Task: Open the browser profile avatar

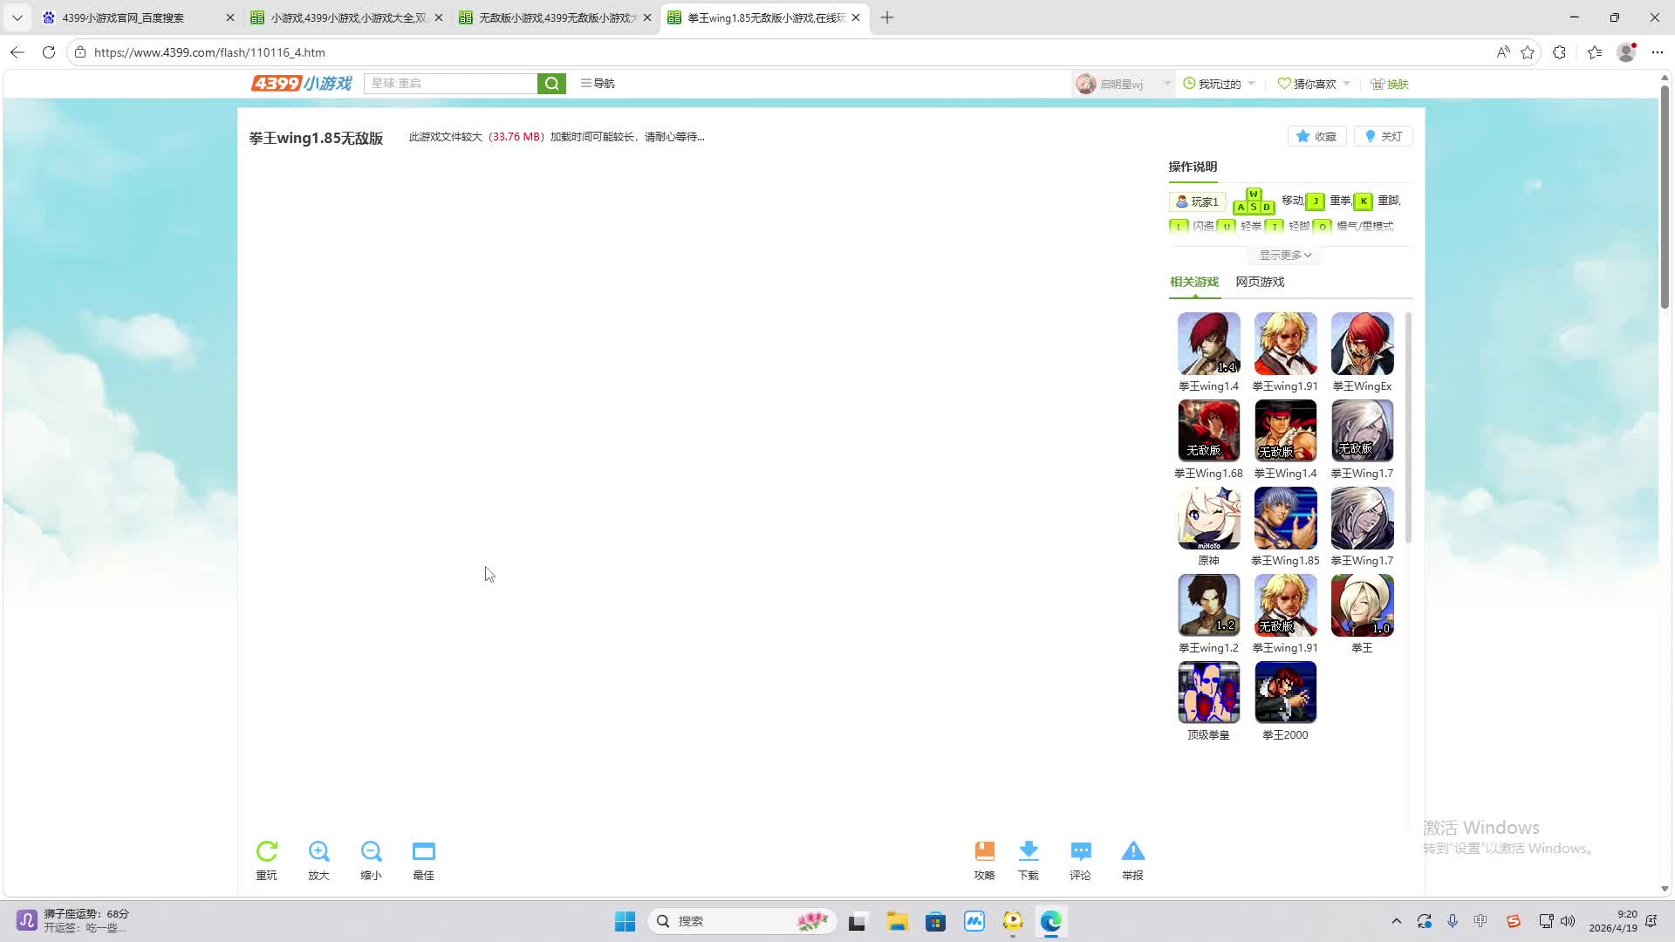Action: pyautogui.click(x=1626, y=52)
